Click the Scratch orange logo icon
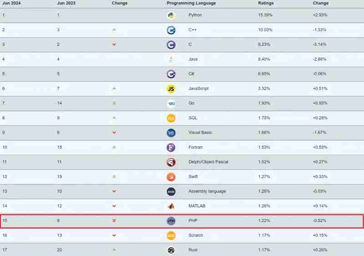Image resolution: width=364 pixels, height=256 pixels. (171, 236)
